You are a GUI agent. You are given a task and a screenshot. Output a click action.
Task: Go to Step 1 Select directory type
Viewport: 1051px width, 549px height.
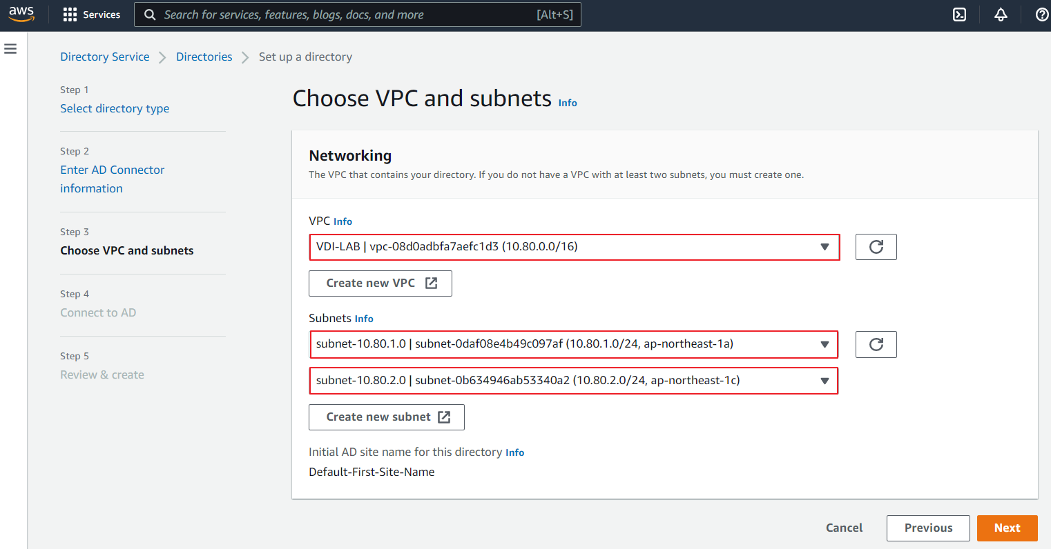pos(115,108)
